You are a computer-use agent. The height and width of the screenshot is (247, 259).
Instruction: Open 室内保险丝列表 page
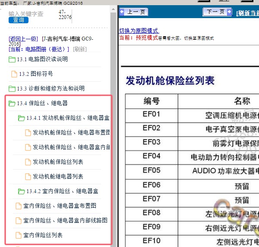pyautogui.click(x=43, y=235)
